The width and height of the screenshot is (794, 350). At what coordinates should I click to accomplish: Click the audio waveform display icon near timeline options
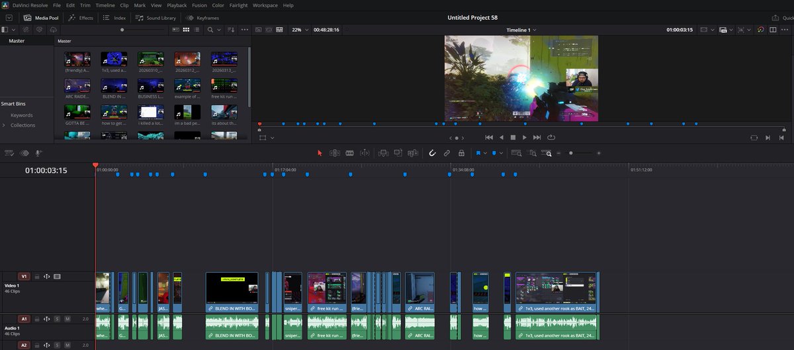coord(24,153)
